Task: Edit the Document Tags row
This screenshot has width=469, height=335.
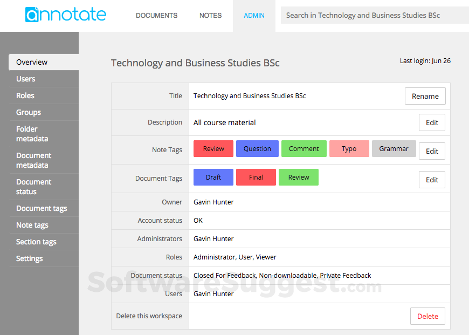Action: 432,180
